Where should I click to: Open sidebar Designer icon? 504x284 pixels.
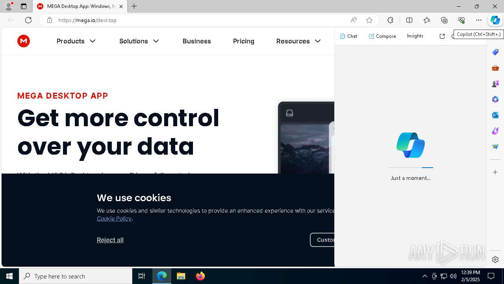point(495,131)
